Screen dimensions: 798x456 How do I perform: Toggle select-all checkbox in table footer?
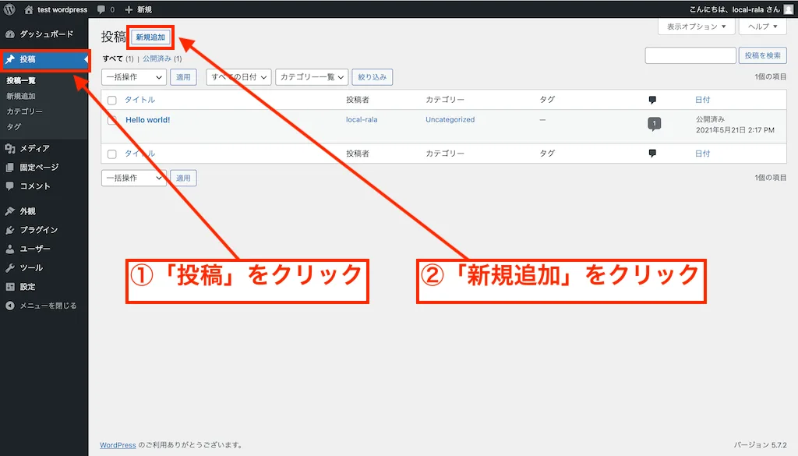pyautogui.click(x=112, y=154)
